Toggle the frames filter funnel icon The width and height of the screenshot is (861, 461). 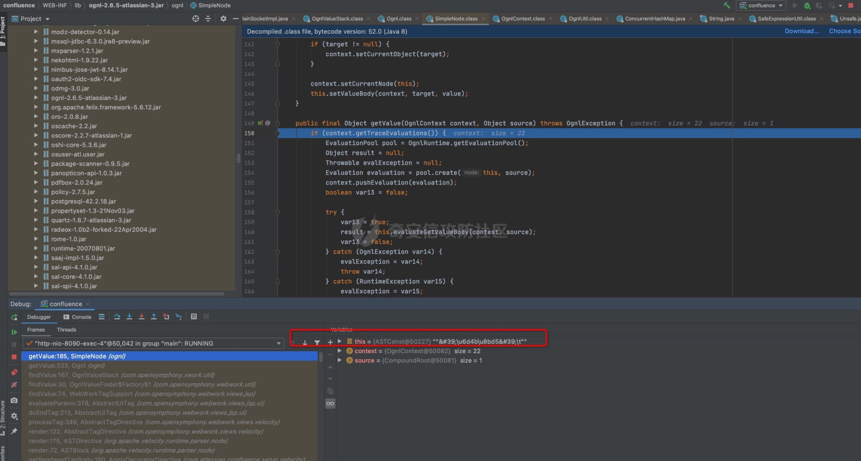317,343
